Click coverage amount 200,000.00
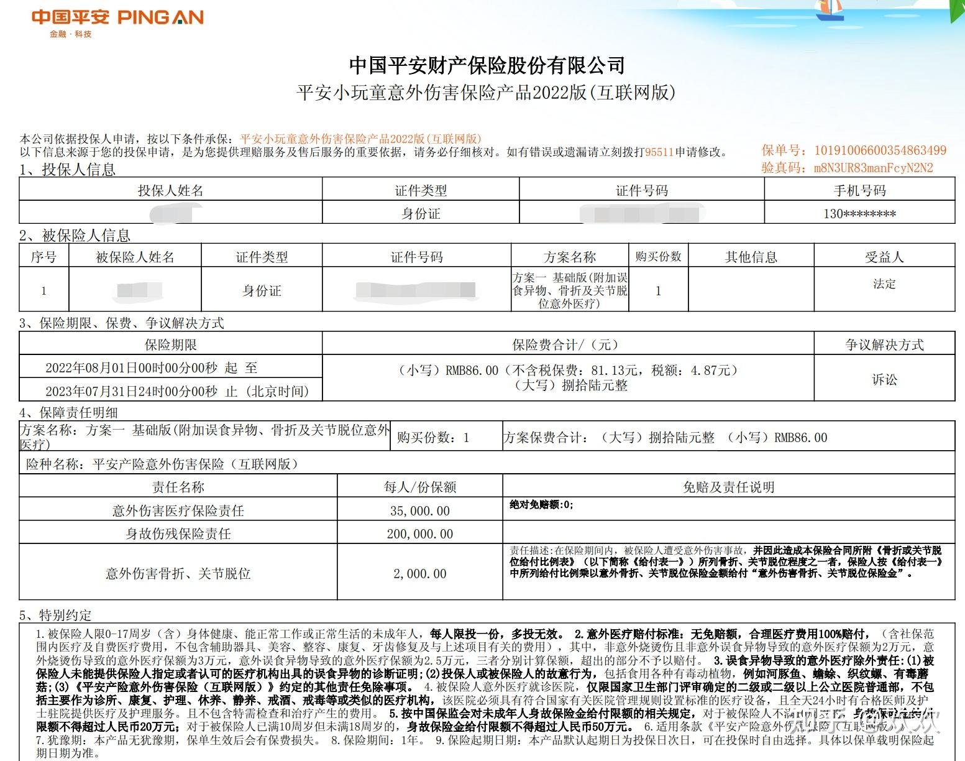Screen dimensions: 965x761 click(420, 533)
